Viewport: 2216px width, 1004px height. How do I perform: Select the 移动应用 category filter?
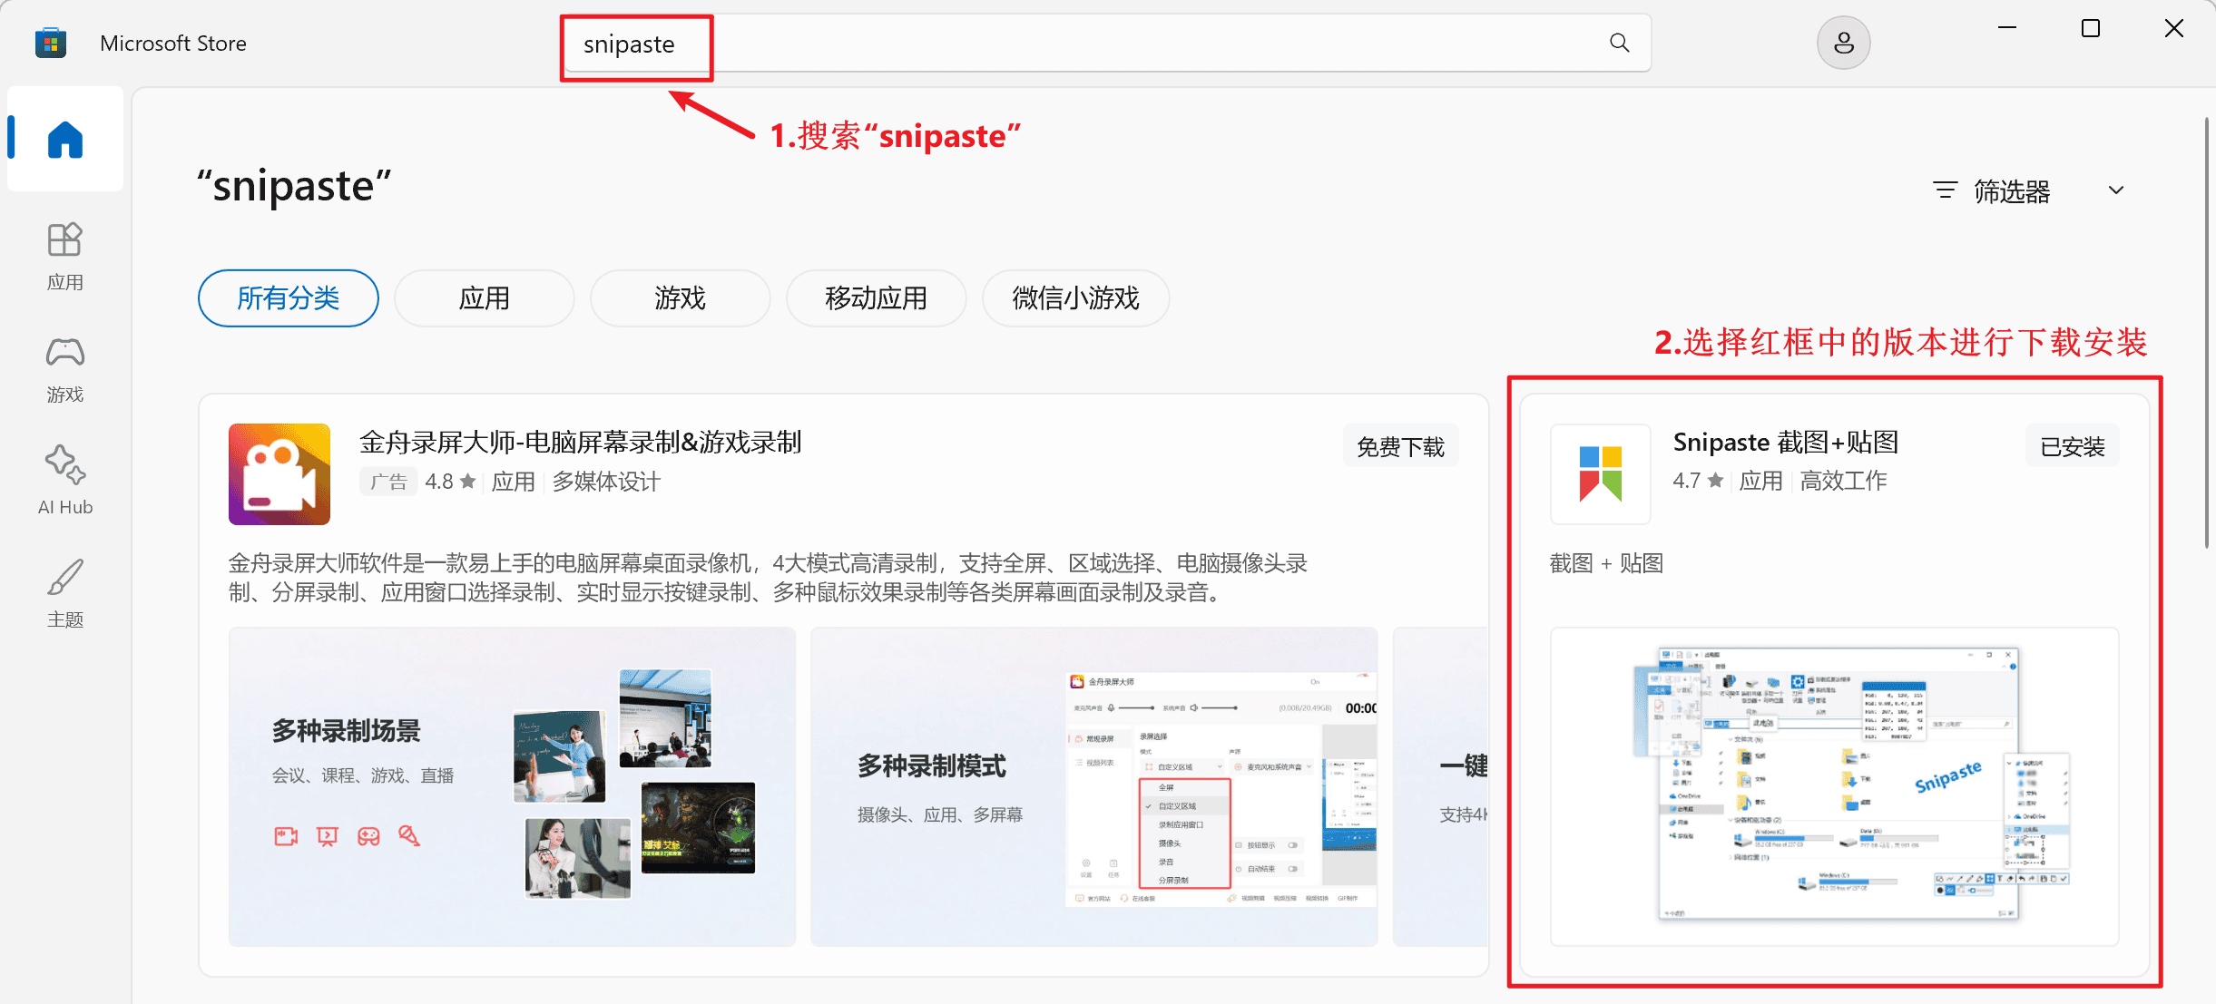[x=876, y=297]
